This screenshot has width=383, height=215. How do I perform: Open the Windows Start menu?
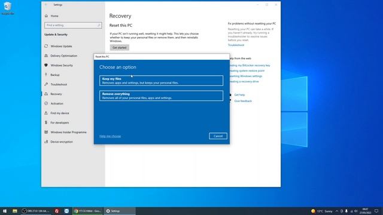coord(5,211)
